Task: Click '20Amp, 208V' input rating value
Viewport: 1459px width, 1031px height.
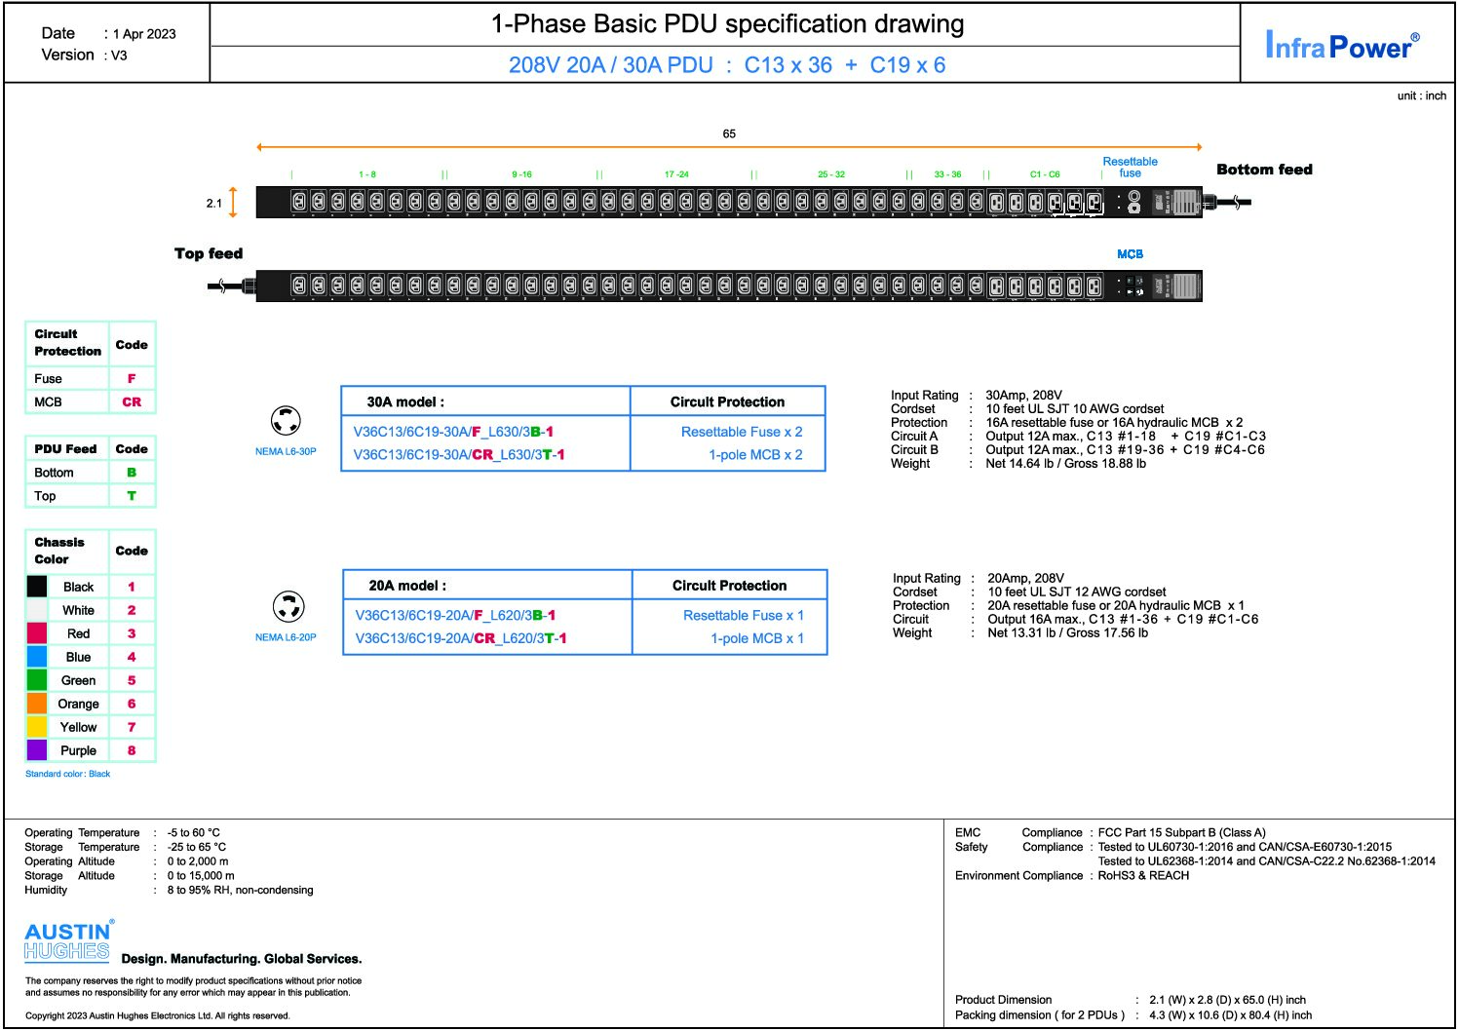Action: click(1025, 578)
